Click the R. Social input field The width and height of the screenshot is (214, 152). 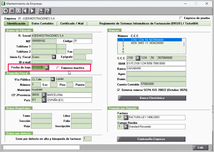coord(62,36)
